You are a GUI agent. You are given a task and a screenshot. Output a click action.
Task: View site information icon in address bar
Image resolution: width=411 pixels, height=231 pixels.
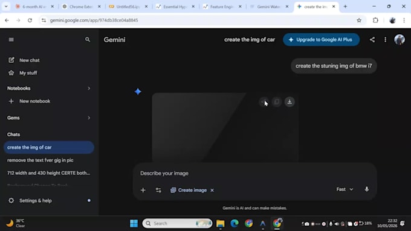(x=44, y=20)
